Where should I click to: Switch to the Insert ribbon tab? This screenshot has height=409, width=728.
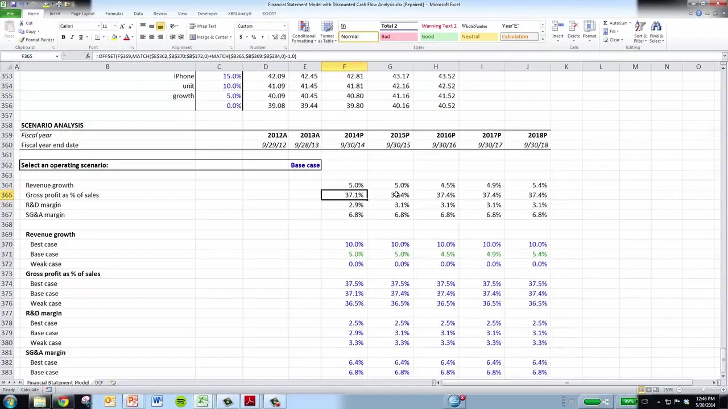tap(55, 14)
